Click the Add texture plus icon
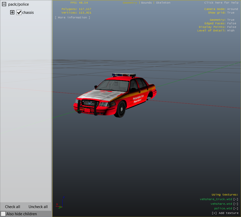Viewport: 241px width, 217px height. pyautogui.click(x=214, y=213)
